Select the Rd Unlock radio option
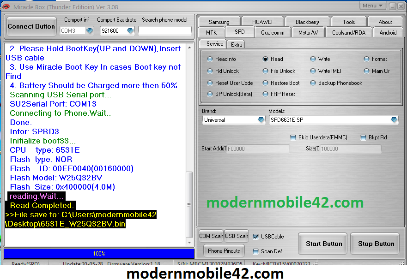The width and height of the screenshot is (407, 280). point(223,71)
